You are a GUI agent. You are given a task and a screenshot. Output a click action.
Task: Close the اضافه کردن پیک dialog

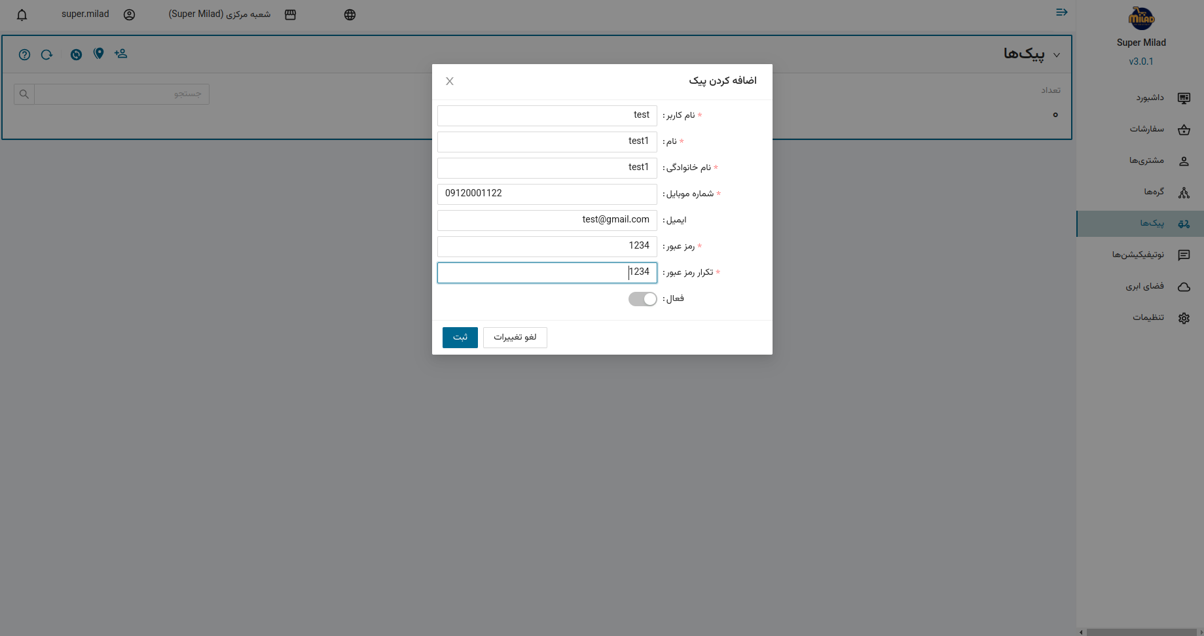pyautogui.click(x=450, y=81)
